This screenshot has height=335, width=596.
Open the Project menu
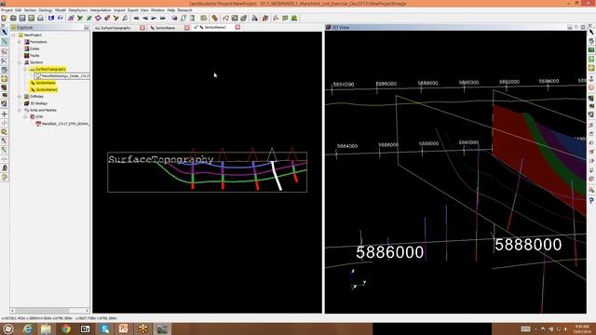(x=7, y=10)
